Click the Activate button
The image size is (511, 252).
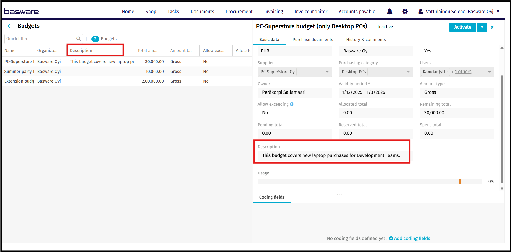tap(462, 27)
